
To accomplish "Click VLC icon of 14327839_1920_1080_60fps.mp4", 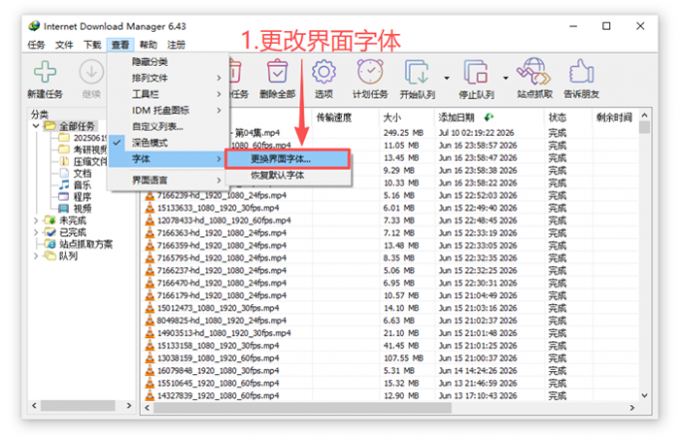I will point(150,396).
